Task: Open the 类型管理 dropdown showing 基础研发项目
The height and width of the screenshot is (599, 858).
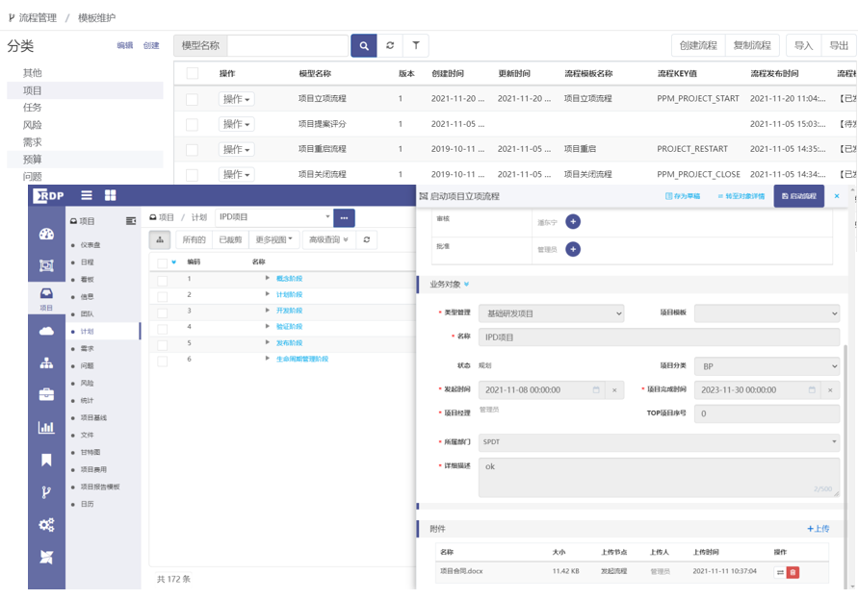Action: click(x=550, y=313)
